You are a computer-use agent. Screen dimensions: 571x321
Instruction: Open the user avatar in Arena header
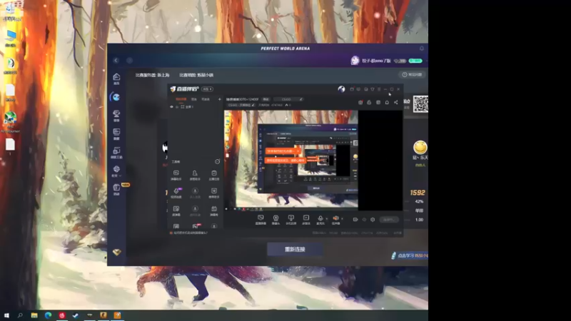tap(355, 61)
